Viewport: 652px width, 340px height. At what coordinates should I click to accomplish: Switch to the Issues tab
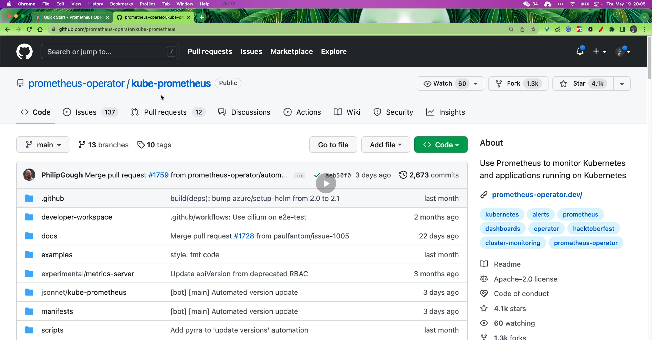(90, 112)
